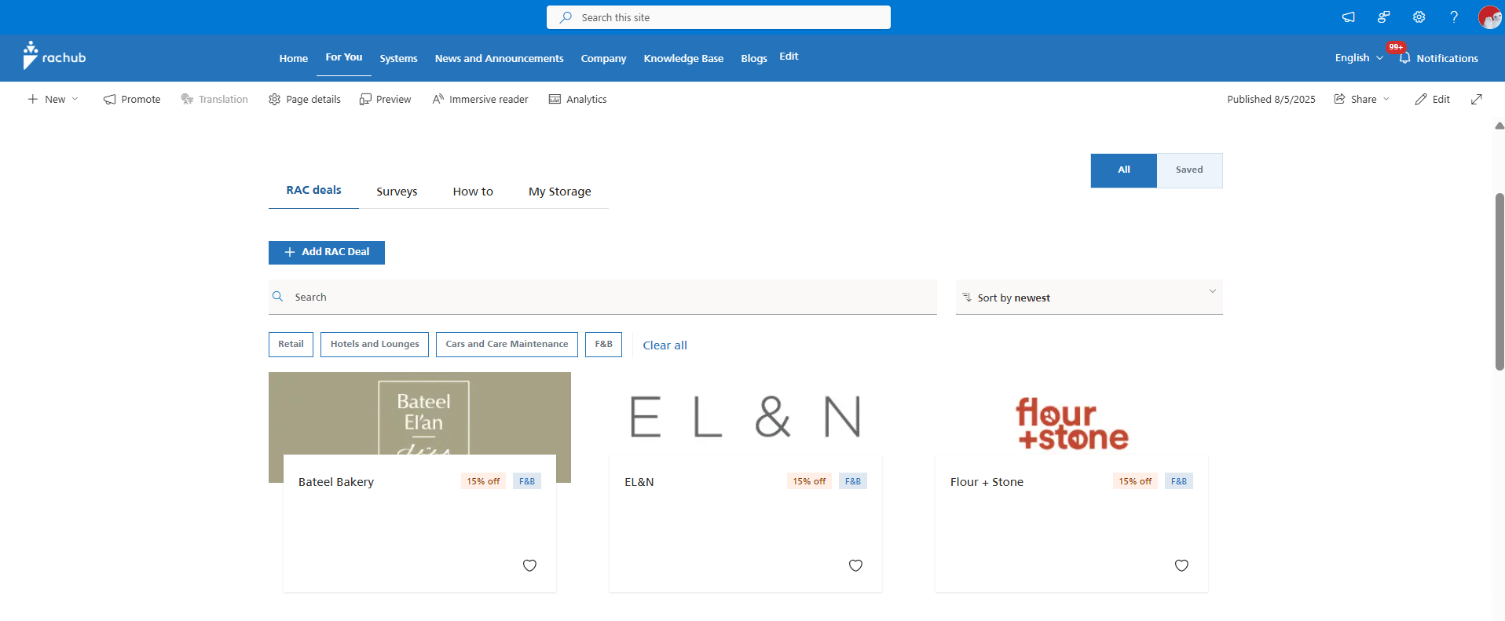Toggle the Retail category filter
1505x621 pixels.
(291, 345)
